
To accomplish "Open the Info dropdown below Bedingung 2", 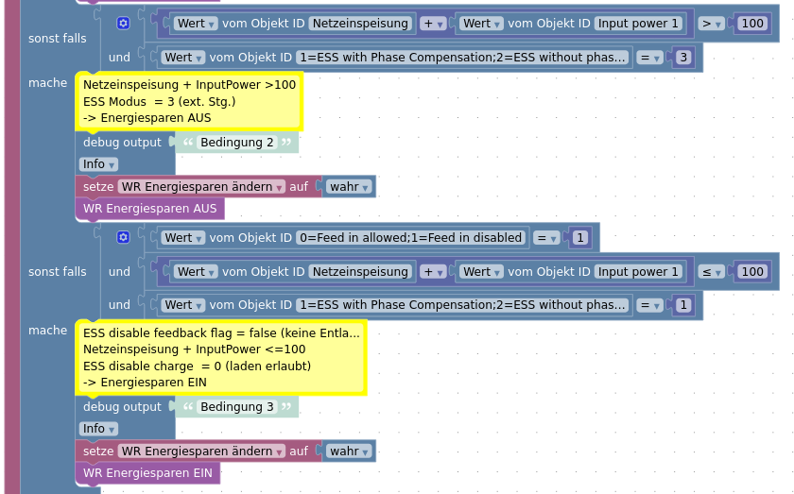I will (x=98, y=164).
